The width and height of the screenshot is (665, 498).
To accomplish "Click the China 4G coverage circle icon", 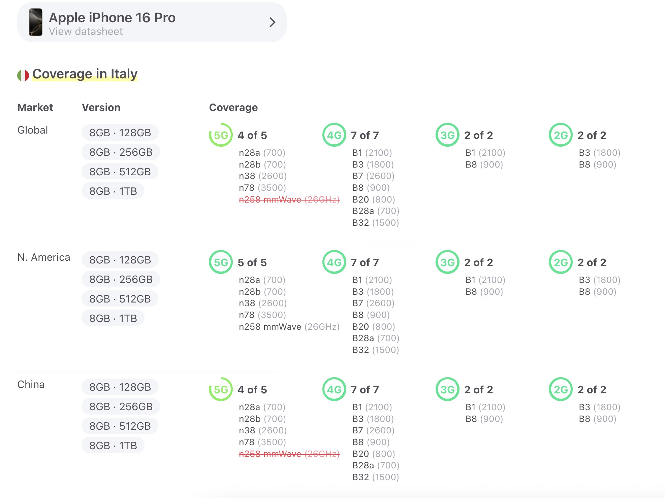I will 334,389.
